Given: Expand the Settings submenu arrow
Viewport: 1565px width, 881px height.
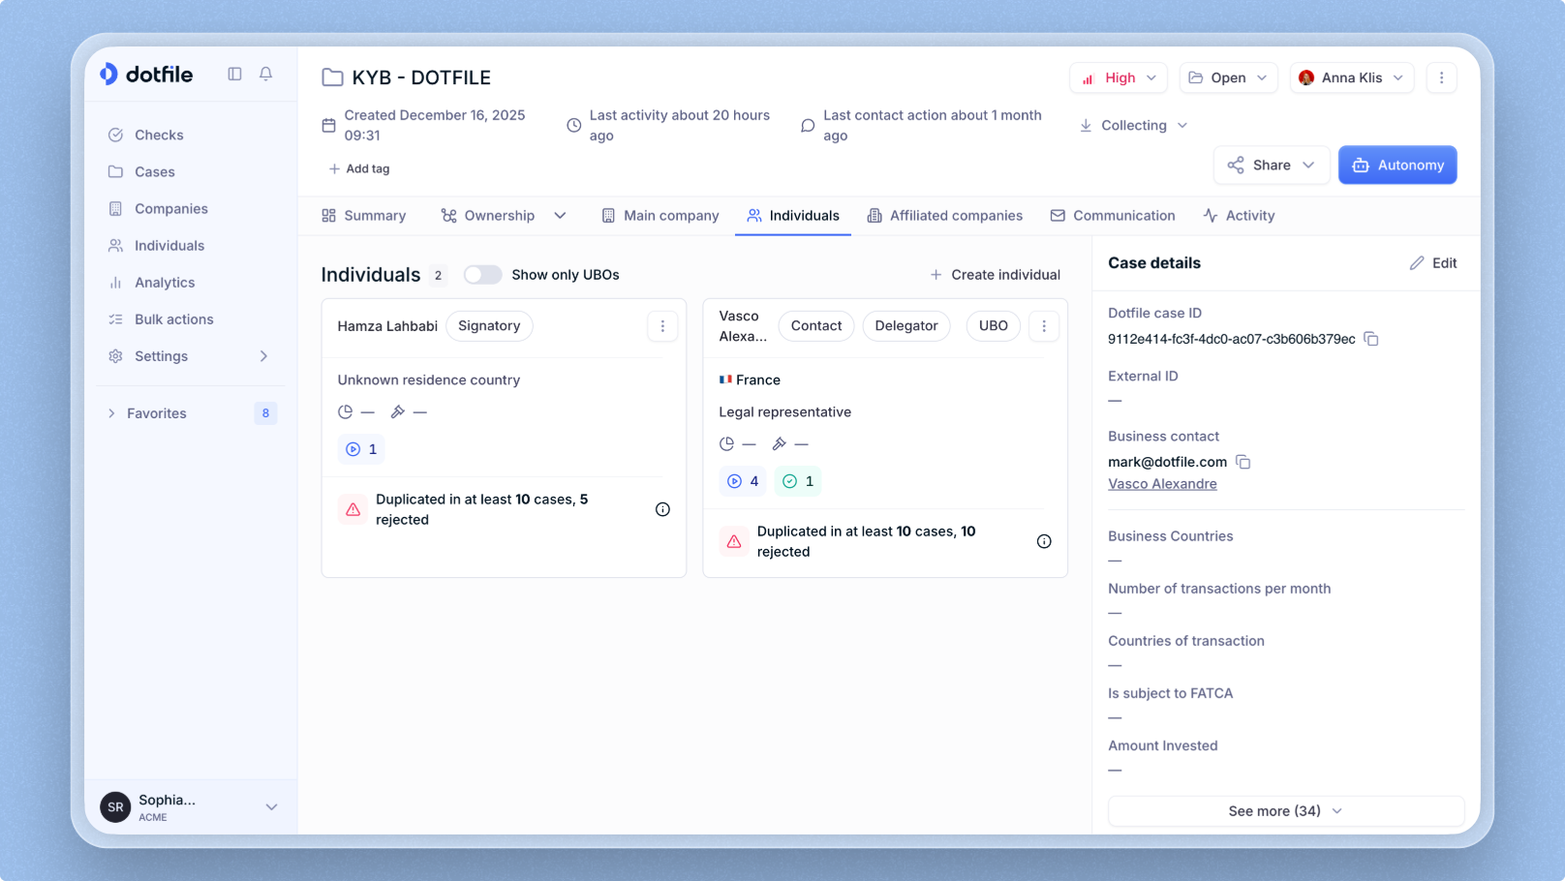Looking at the screenshot, I should point(263,356).
